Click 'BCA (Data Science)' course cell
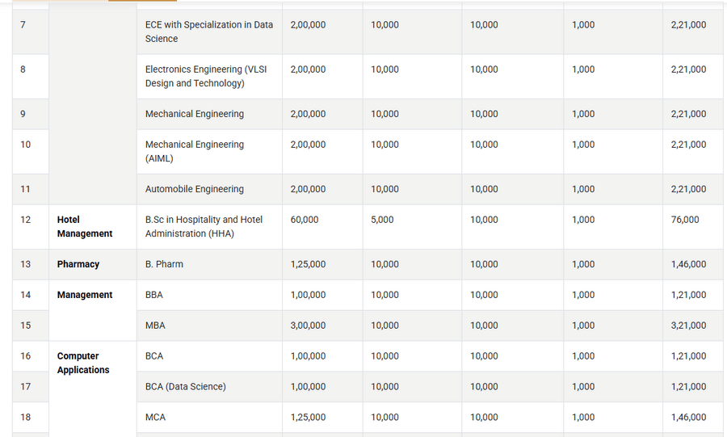 tap(209, 386)
